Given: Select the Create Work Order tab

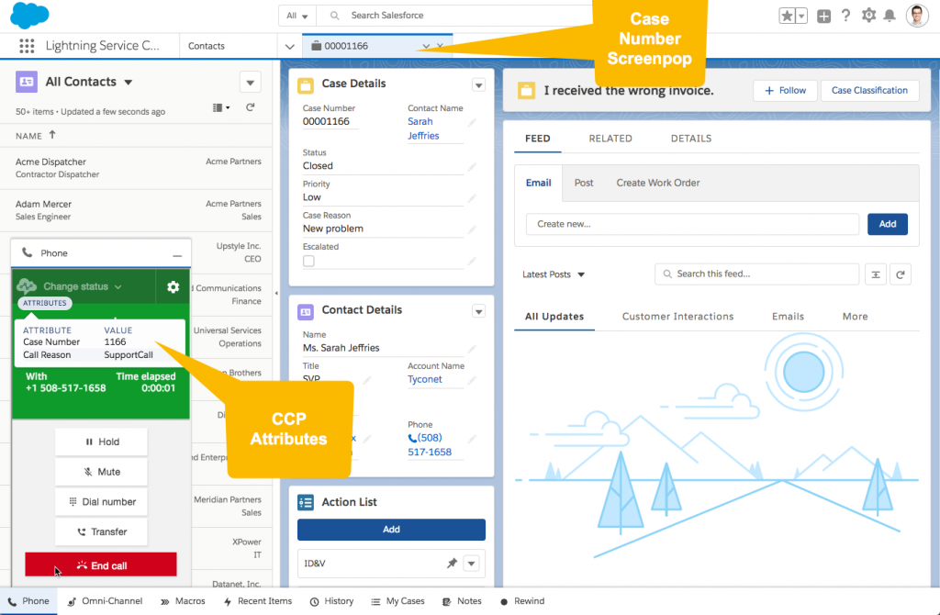Looking at the screenshot, I should [657, 183].
